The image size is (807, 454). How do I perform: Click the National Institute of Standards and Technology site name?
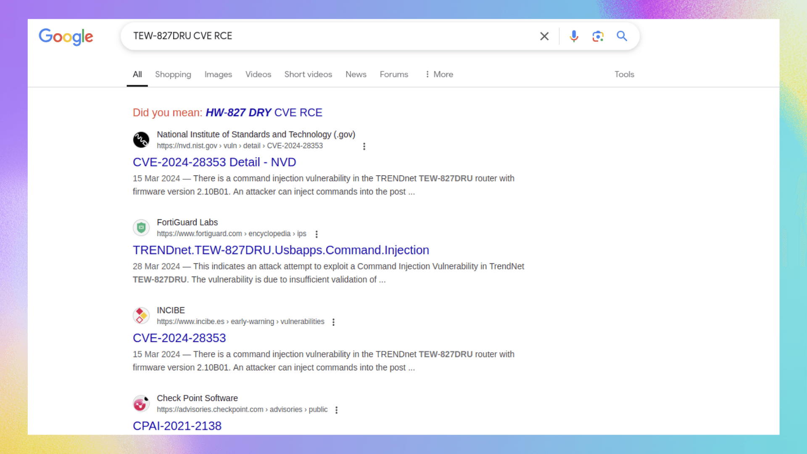256,135
